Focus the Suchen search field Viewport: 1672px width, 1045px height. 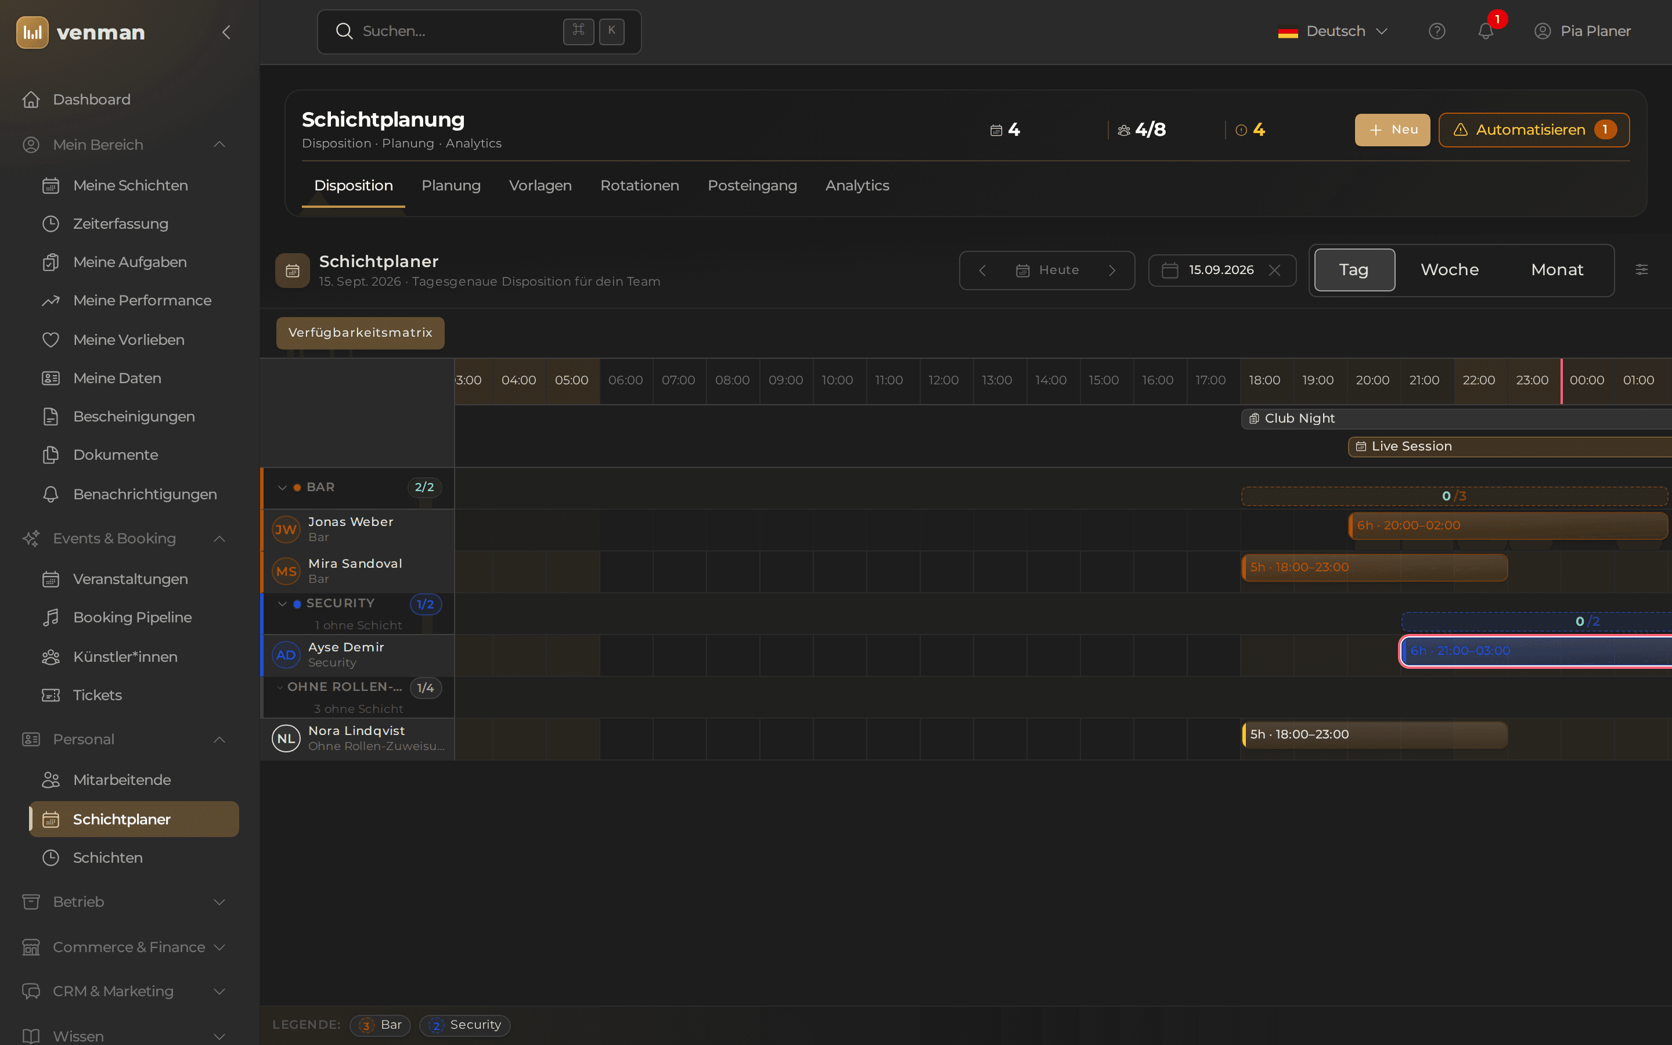479,31
